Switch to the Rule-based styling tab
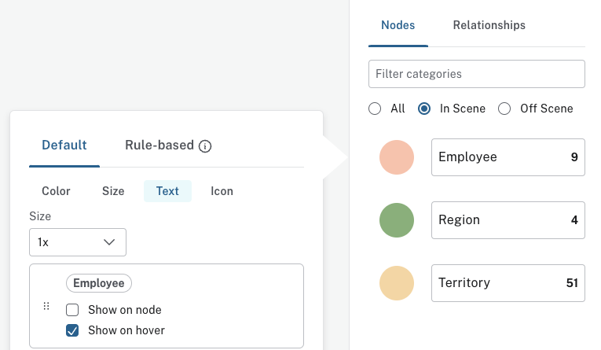This screenshot has height=350, width=601. [x=159, y=145]
